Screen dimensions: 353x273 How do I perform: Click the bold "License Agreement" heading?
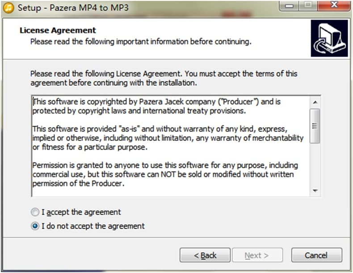[x=58, y=30]
